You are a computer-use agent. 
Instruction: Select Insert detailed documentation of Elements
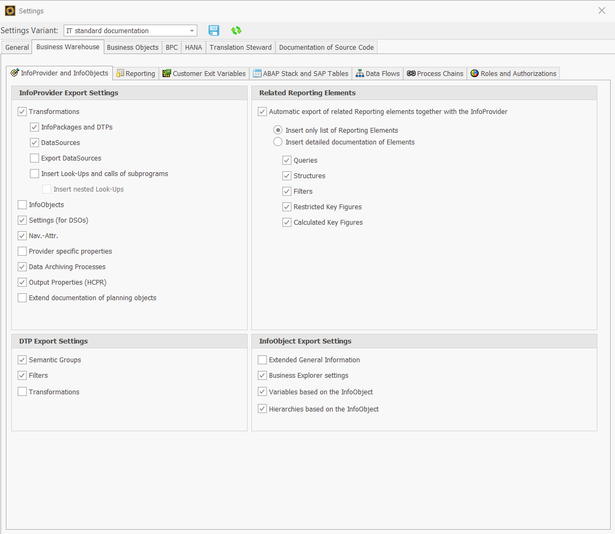tap(278, 142)
